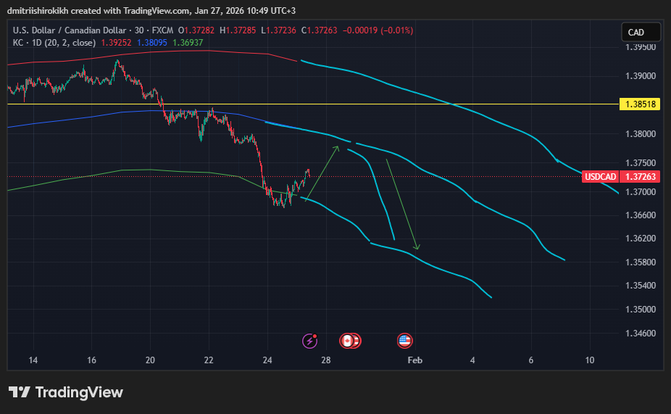The height and width of the screenshot is (414, 671).
Task: Click U.S. Dollar / Canadian Dollar title
Action: pos(70,30)
